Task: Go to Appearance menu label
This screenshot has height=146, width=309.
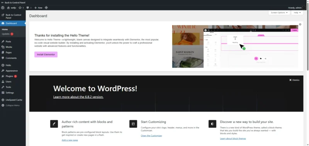Action: tap(12, 71)
